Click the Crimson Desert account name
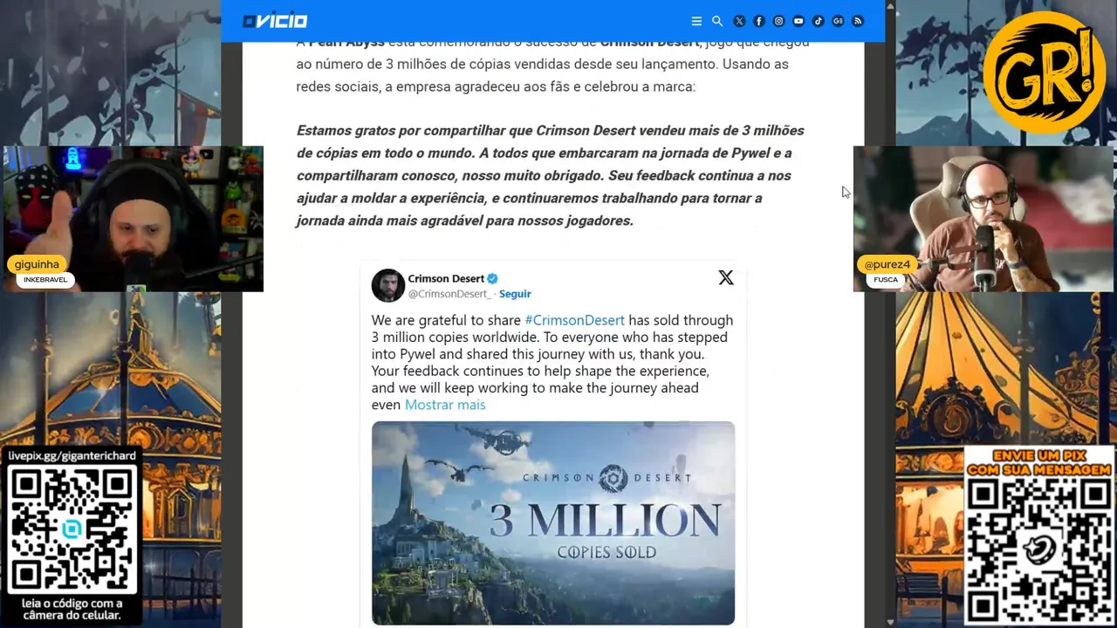1117x628 pixels. (x=446, y=278)
